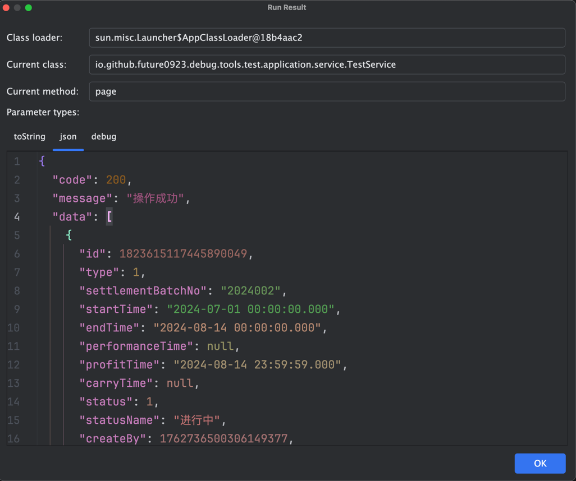
Task: Click the "type" key
Action: click(99, 272)
